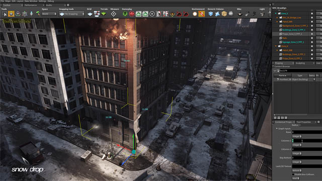Collapse the Graph Inputs section

pos(277,129)
